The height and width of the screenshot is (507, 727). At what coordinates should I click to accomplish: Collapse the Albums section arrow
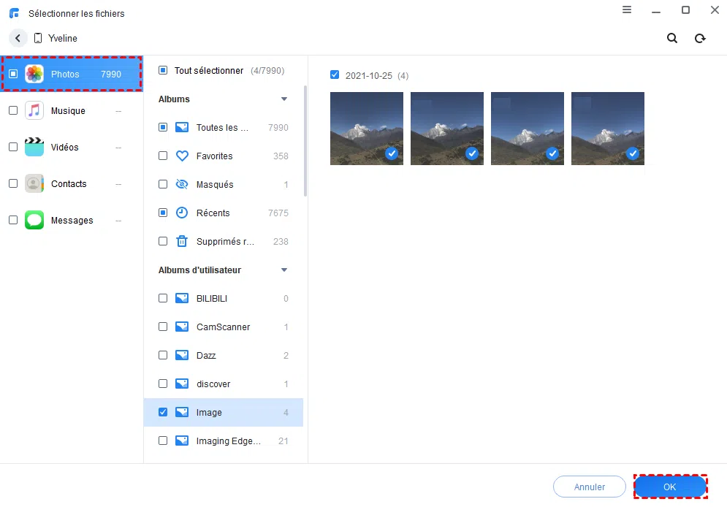click(x=284, y=99)
